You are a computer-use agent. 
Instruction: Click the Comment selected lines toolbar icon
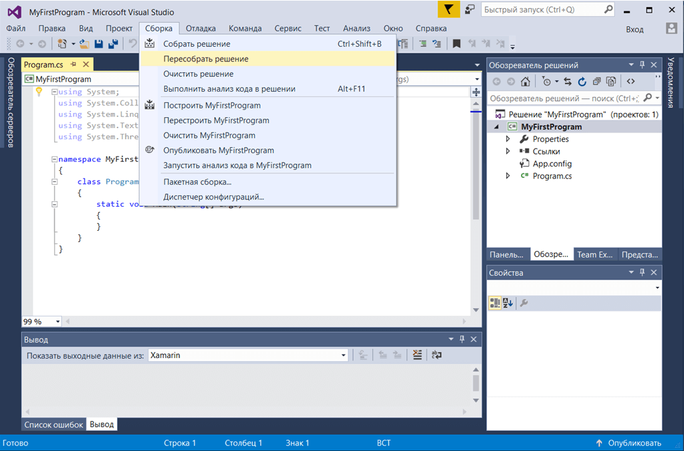423,43
